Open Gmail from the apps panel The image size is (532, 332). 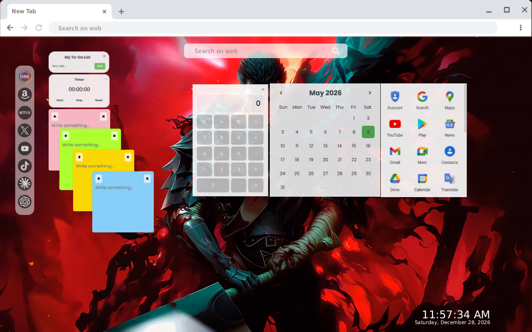(395, 155)
